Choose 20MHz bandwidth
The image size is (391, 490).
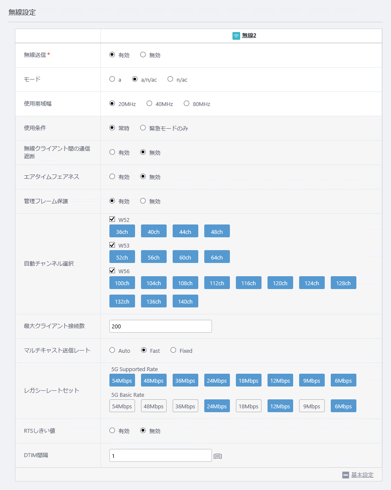[112, 103]
